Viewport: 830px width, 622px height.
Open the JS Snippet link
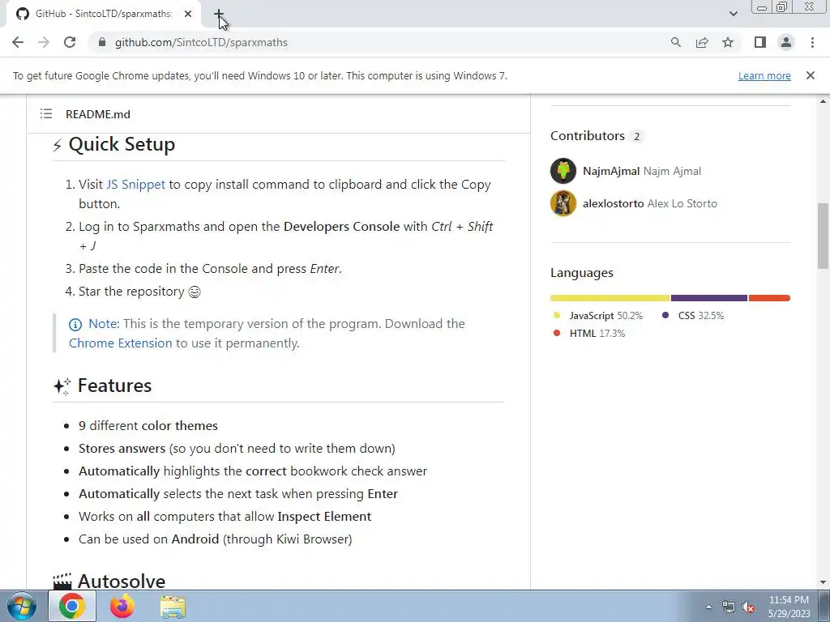click(x=136, y=185)
